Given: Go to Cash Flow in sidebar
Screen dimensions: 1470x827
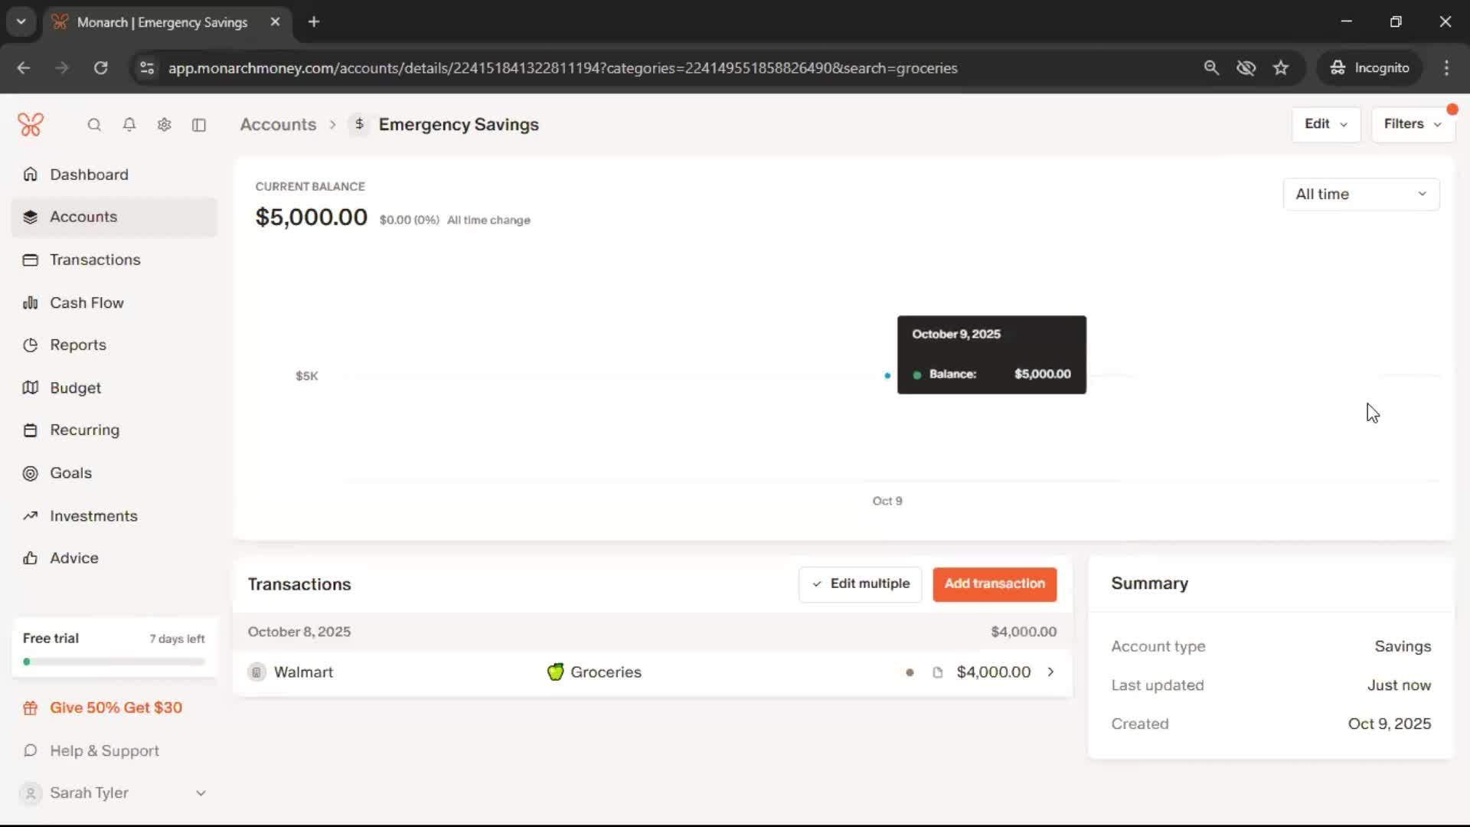Looking at the screenshot, I should click(x=87, y=303).
